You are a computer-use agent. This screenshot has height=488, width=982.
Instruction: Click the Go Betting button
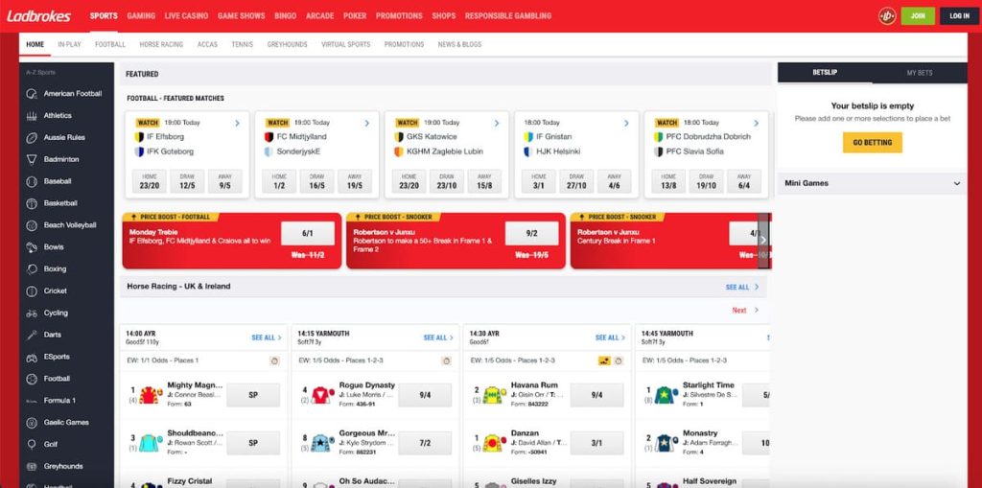pos(872,143)
